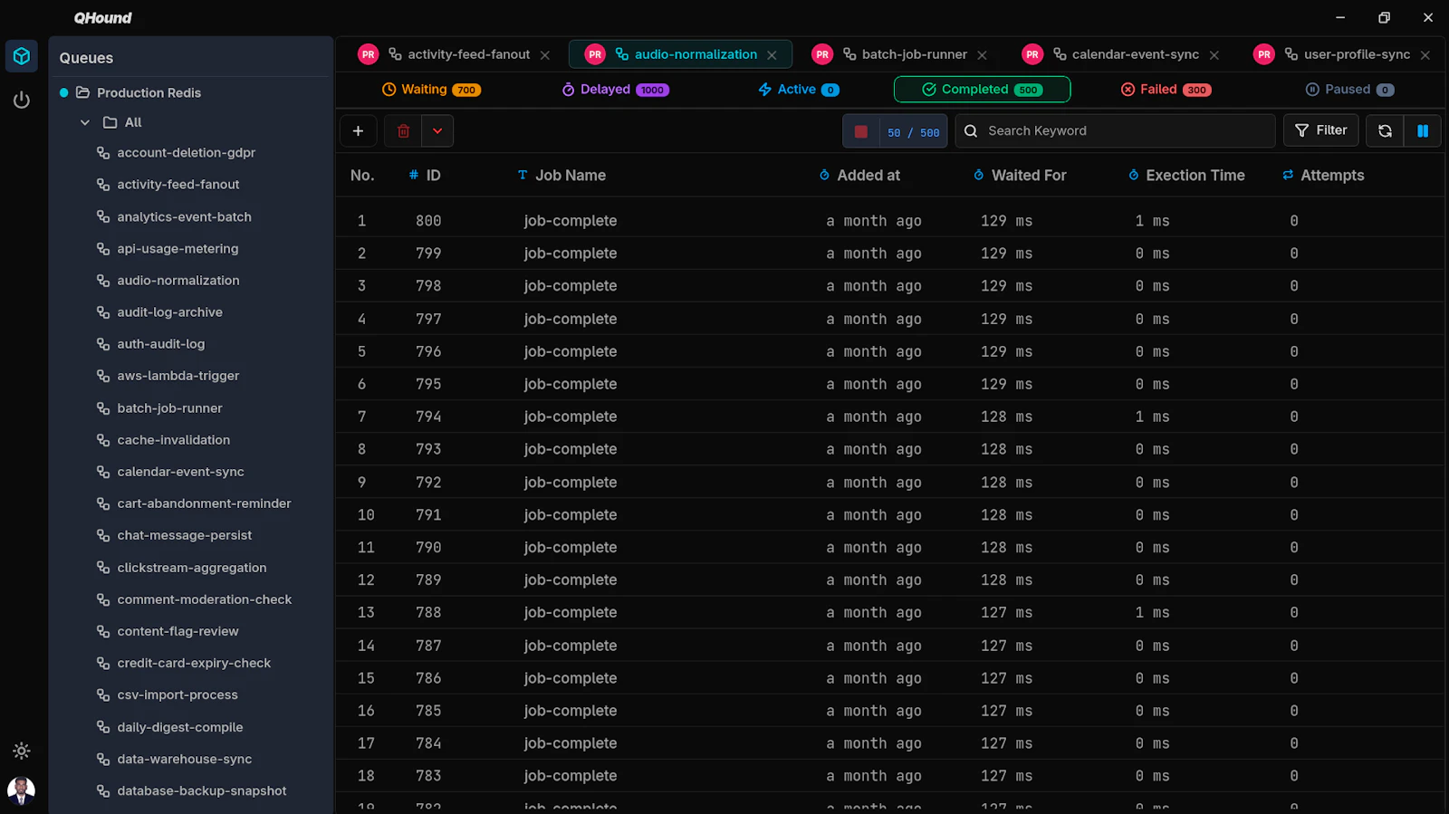This screenshot has height=814, width=1449.
Task: Close the audio-normalization tab
Action: pos(772,55)
